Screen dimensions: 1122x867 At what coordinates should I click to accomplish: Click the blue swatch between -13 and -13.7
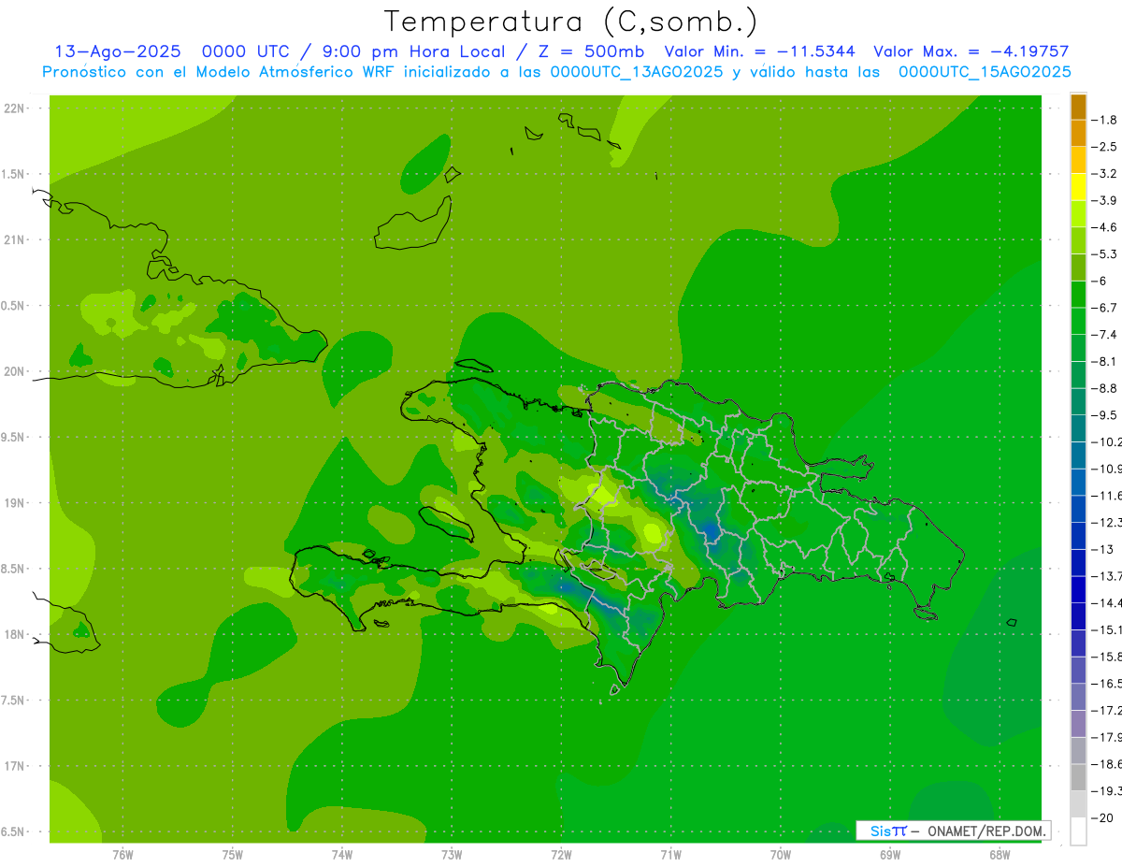click(x=1079, y=563)
